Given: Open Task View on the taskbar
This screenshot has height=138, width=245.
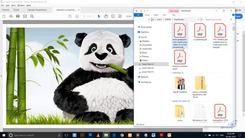Looking at the screenshot, I should 66,135.
